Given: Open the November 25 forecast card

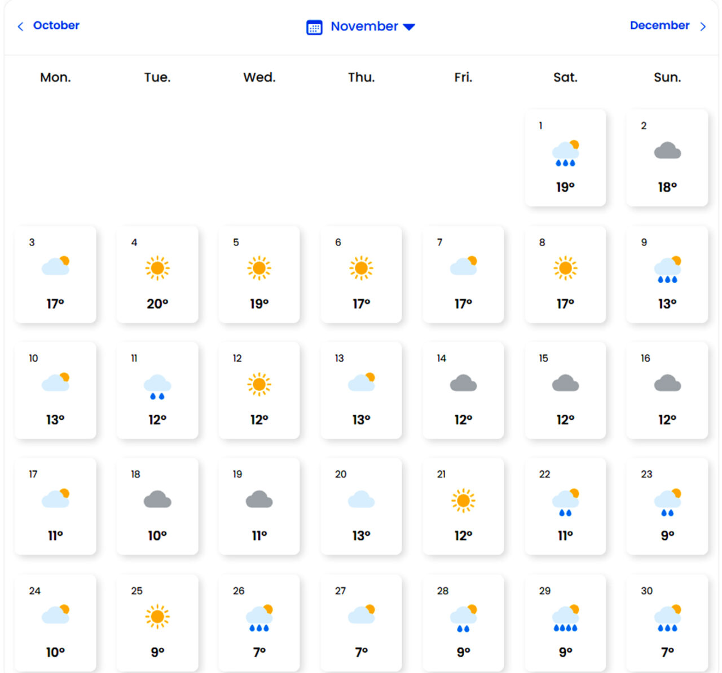Looking at the screenshot, I should coord(157,623).
